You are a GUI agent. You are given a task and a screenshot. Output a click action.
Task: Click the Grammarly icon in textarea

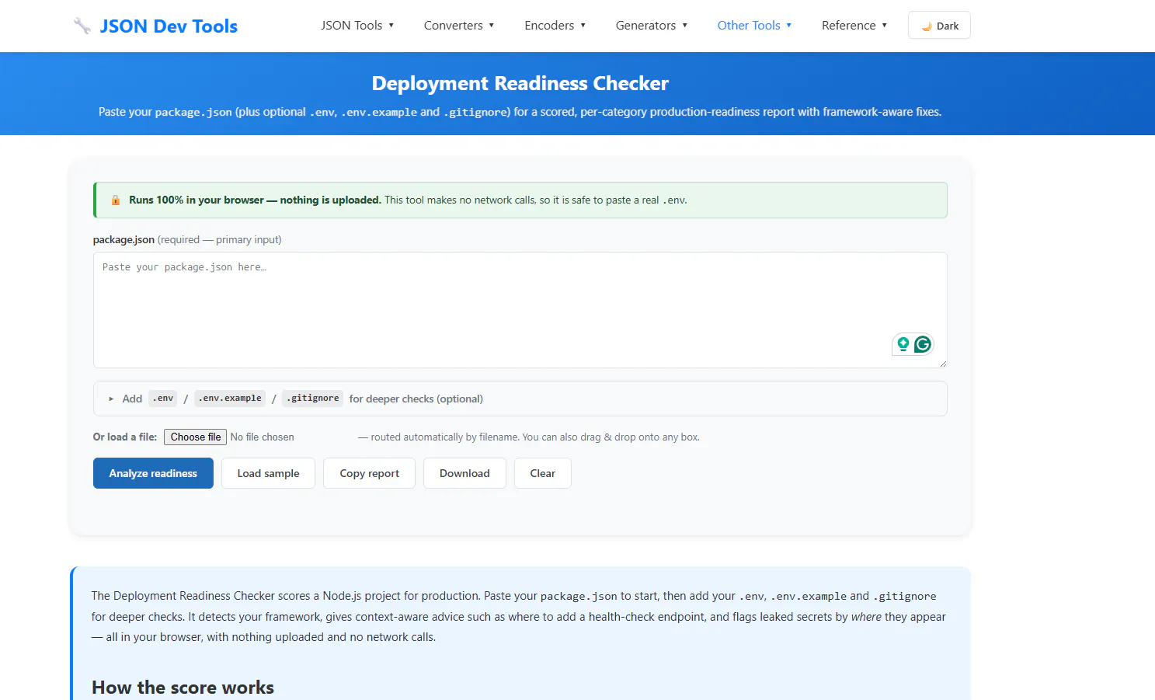(922, 344)
